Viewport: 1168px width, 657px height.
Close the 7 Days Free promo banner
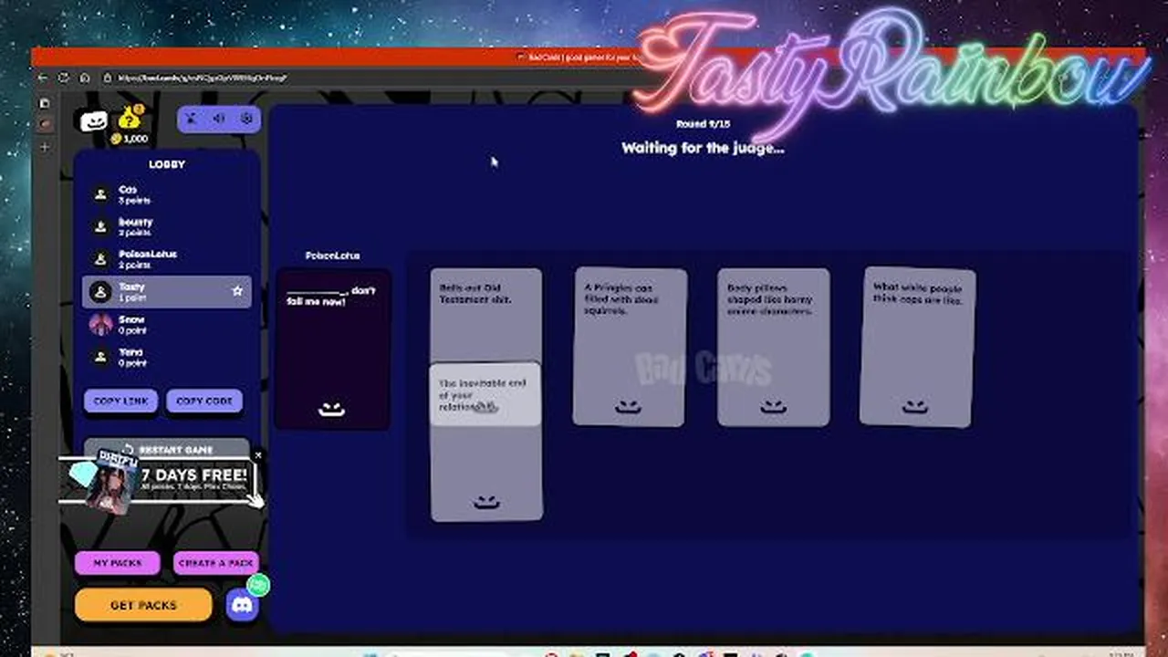(x=257, y=455)
